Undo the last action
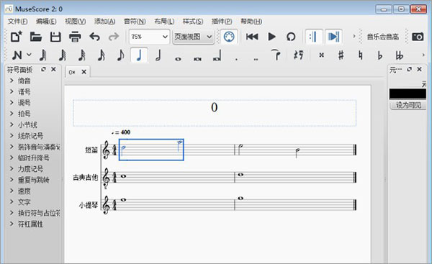432x264 pixels. pyautogui.click(x=94, y=37)
